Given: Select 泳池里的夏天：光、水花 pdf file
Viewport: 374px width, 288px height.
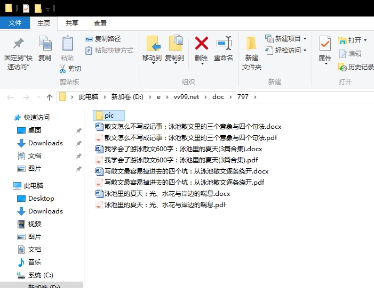Looking at the screenshot, I should pyautogui.click(x=160, y=205).
